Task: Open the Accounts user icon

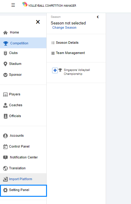Action: [x=5, y=136]
